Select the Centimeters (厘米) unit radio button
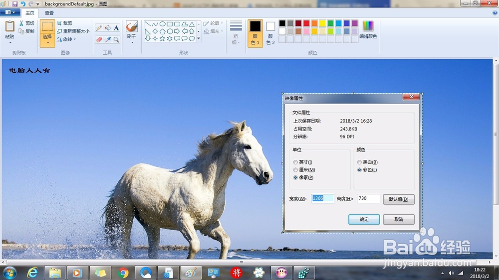Image resolution: width=499 pixels, height=280 pixels. point(295,170)
